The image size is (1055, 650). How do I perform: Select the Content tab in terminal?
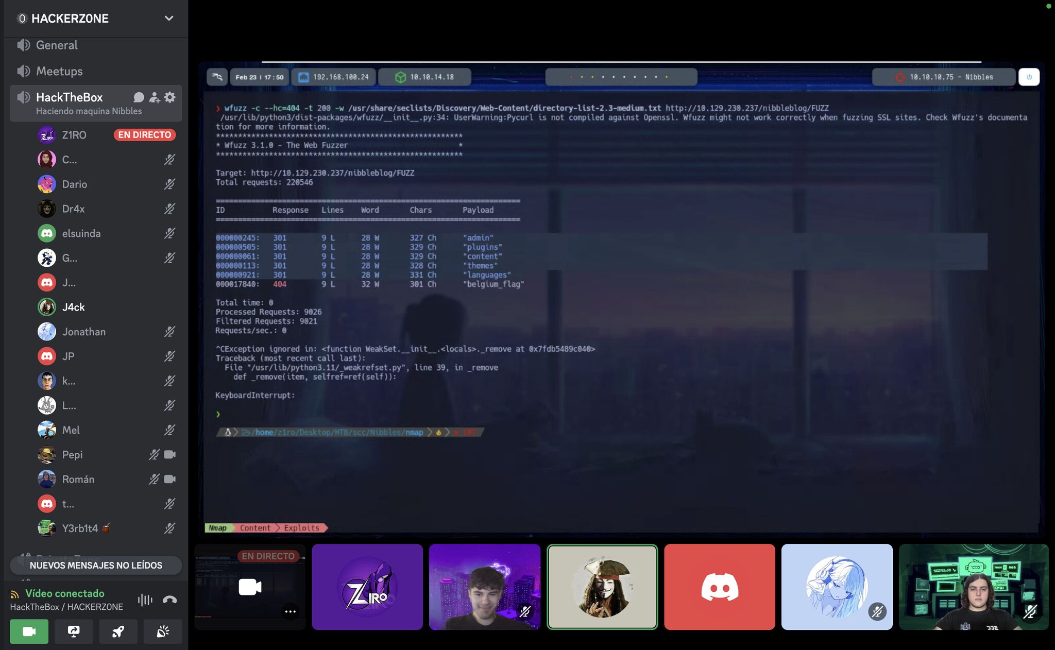click(255, 528)
